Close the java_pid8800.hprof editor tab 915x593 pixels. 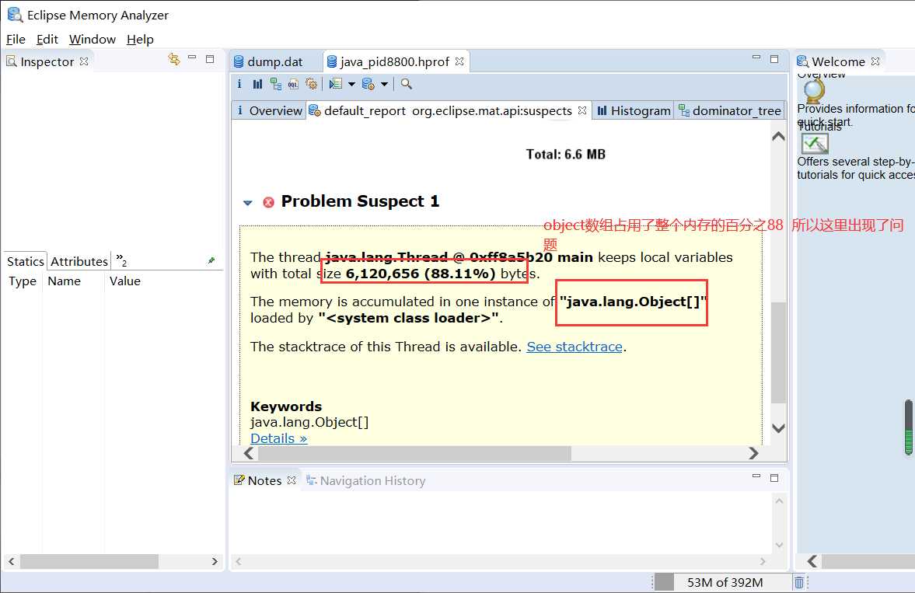[x=459, y=61]
